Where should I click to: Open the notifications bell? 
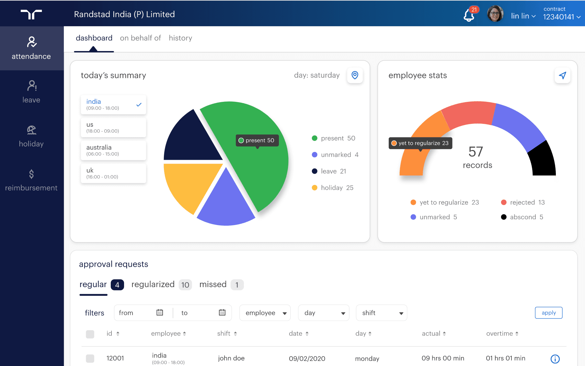469,15
